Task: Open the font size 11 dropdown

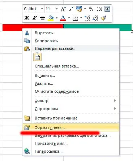Action: 56,9
